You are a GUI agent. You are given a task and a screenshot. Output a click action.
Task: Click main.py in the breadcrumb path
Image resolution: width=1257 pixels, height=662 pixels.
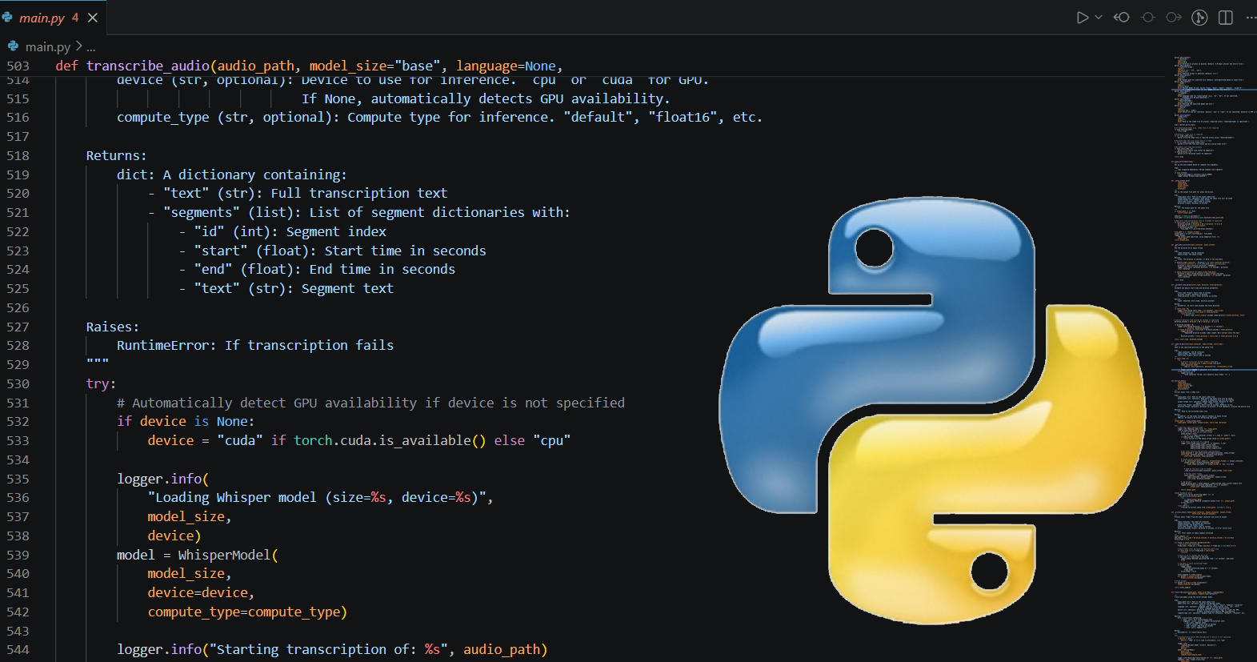[48, 47]
